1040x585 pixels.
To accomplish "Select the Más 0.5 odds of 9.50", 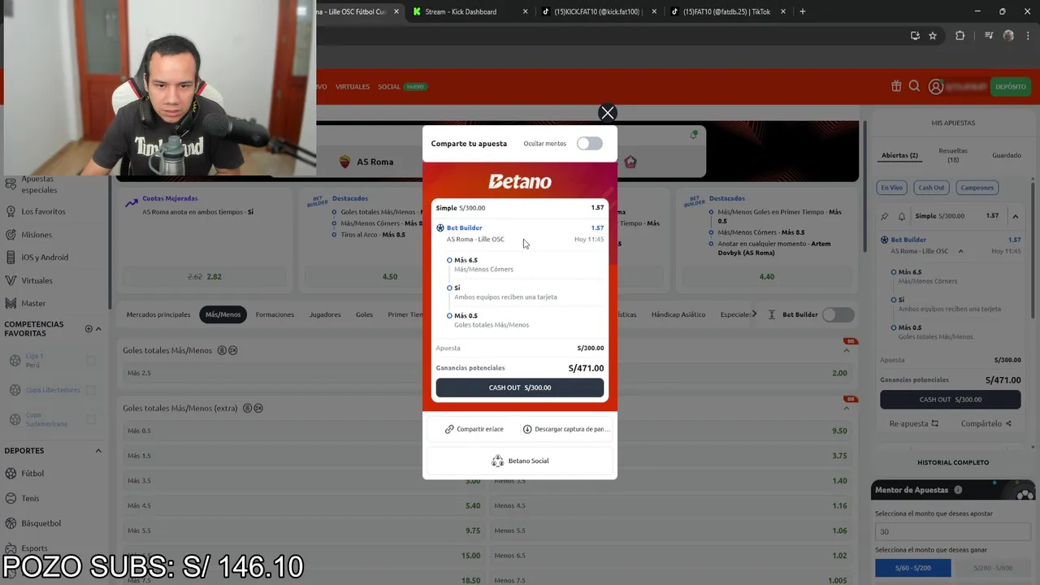I will point(839,431).
